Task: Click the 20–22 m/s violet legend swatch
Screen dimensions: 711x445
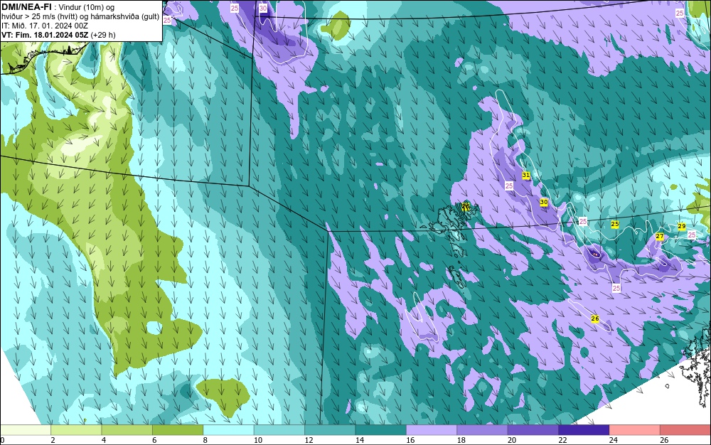Action: (533, 429)
